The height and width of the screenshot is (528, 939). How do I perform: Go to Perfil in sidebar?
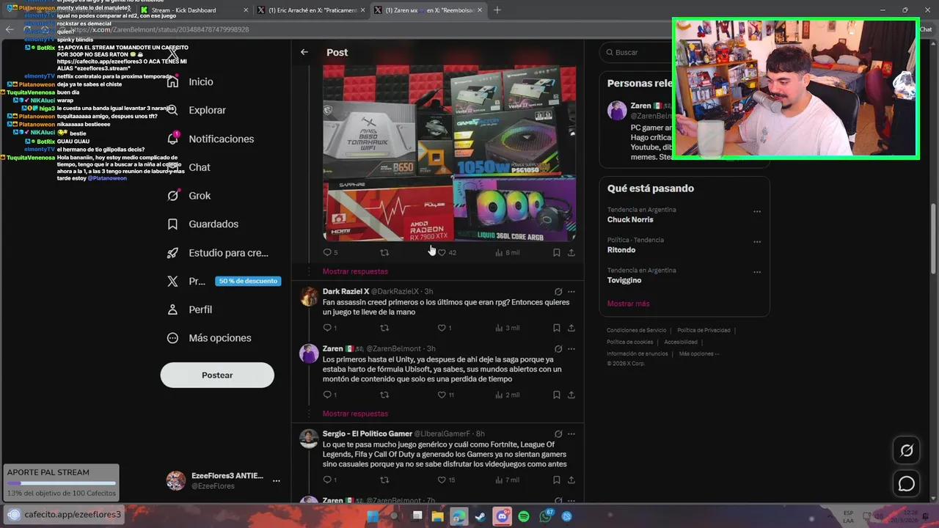point(189,309)
